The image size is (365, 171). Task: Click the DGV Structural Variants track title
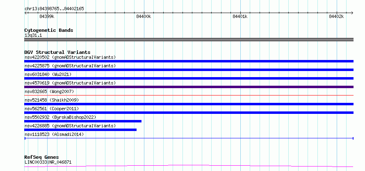pyautogui.click(x=57, y=52)
